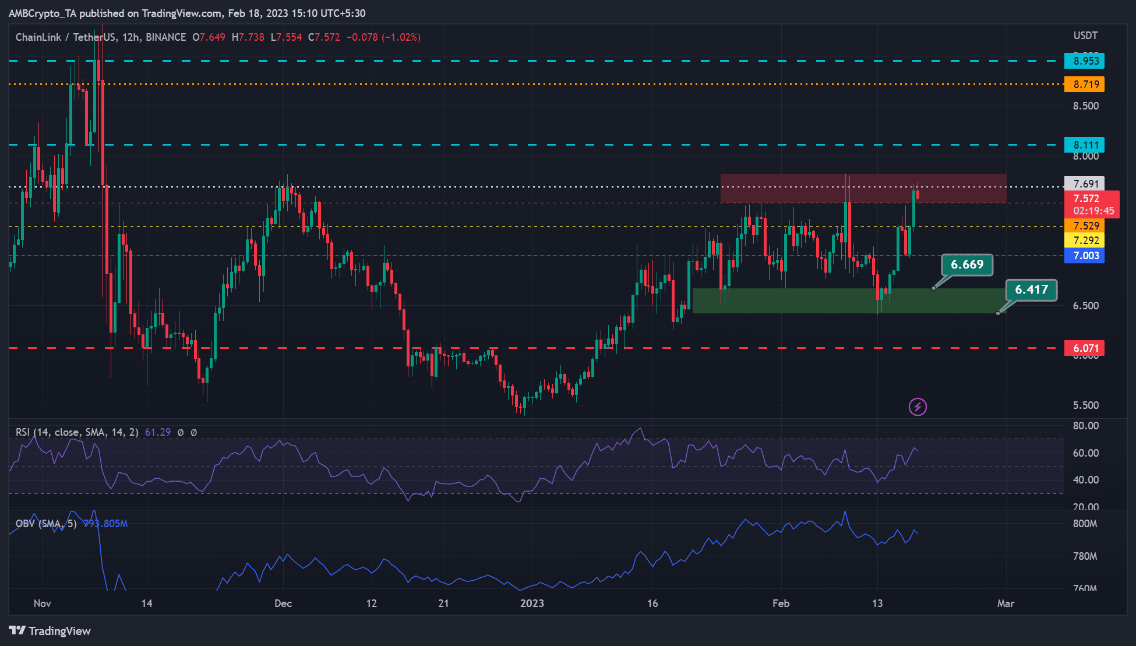Select the 6.669 price flag on the chart
Image resolution: width=1136 pixels, height=646 pixels.
click(967, 265)
